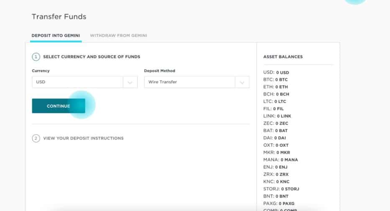Image resolution: width=390 pixels, height=211 pixels.
Task: Click 'View Your Deposit Instructions' step title
Action: [x=83, y=138]
